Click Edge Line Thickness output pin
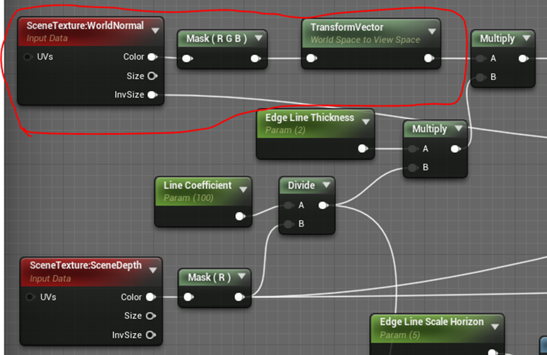The height and width of the screenshot is (355, 547). 363,149
